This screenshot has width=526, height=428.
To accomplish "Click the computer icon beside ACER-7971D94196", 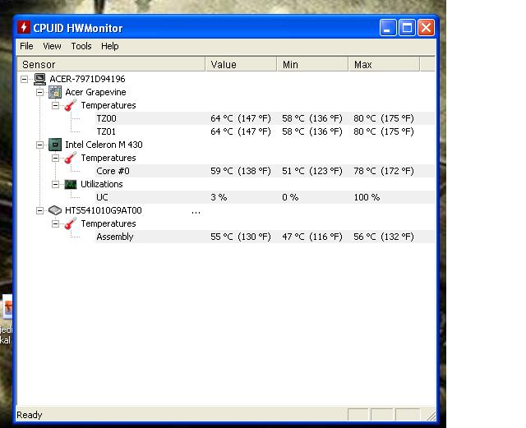I will click(x=39, y=79).
